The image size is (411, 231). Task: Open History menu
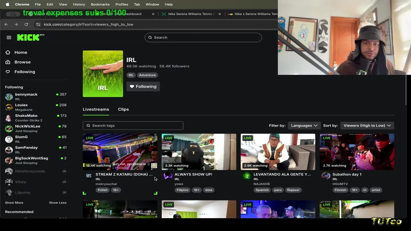click(x=79, y=4)
